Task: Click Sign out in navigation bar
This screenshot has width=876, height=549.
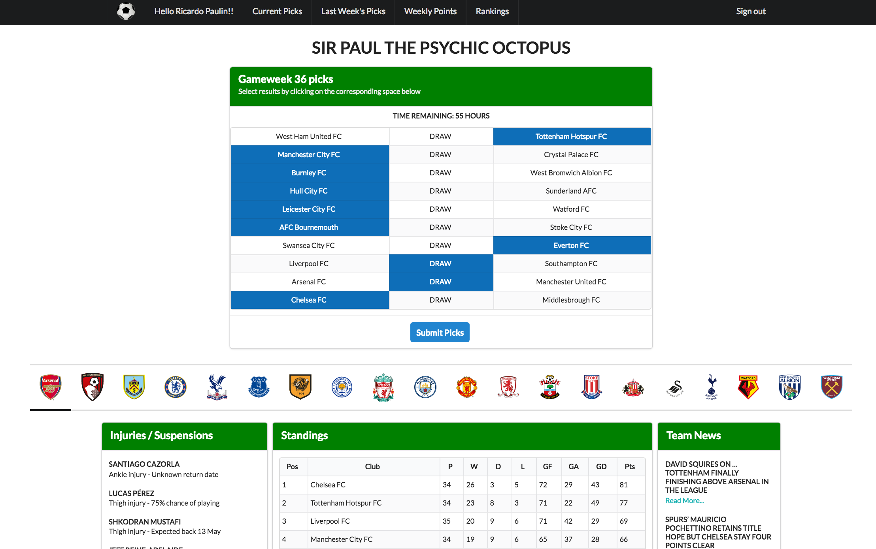Action: pyautogui.click(x=750, y=11)
